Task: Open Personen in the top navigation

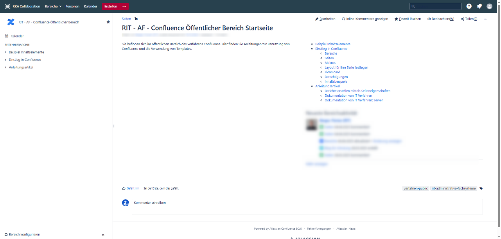Action: [72, 6]
